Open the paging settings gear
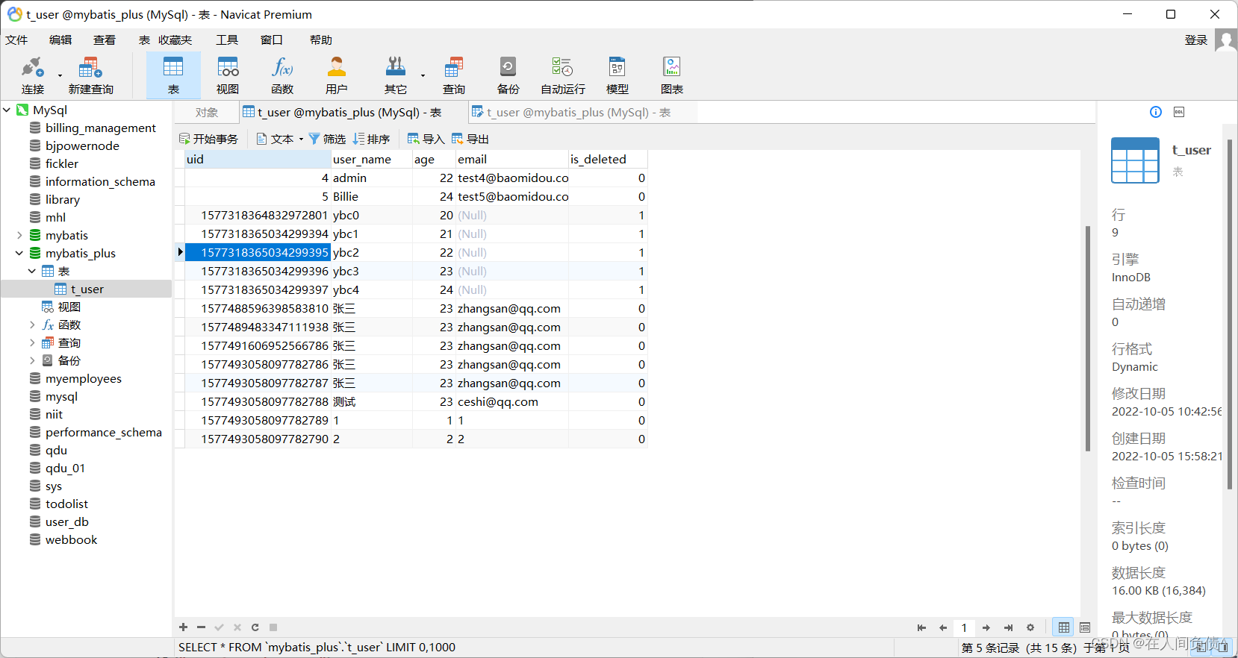 point(1030,627)
